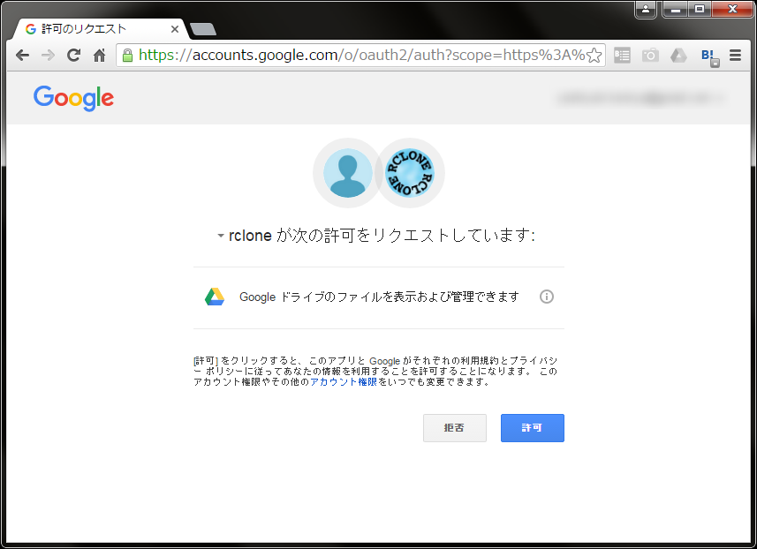
Task: Click the browser back arrow
Action: pyautogui.click(x=22, y=55)
